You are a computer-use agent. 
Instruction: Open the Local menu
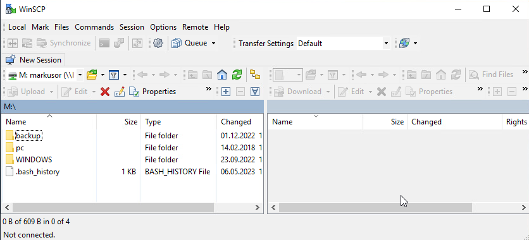click(x=17, y=27)
